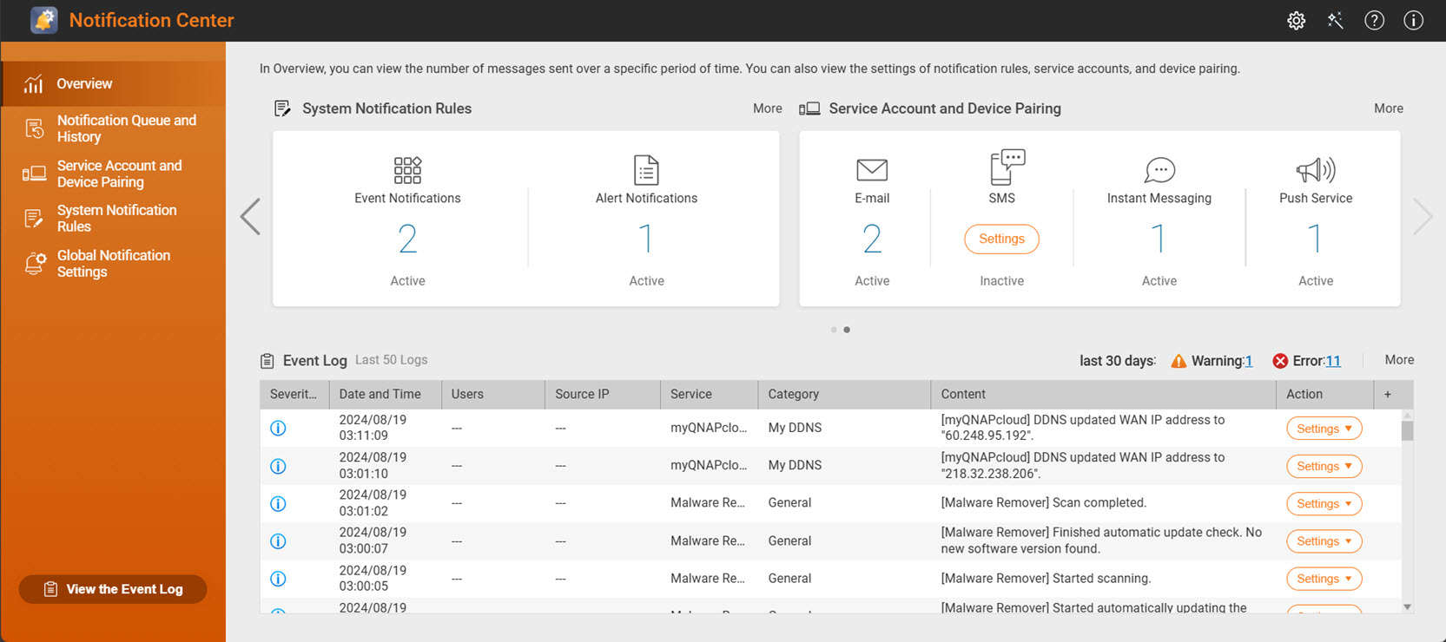Click the System Notification Rules heading icon
This screenshot has width=1446, height=642.
coord(282,108)
